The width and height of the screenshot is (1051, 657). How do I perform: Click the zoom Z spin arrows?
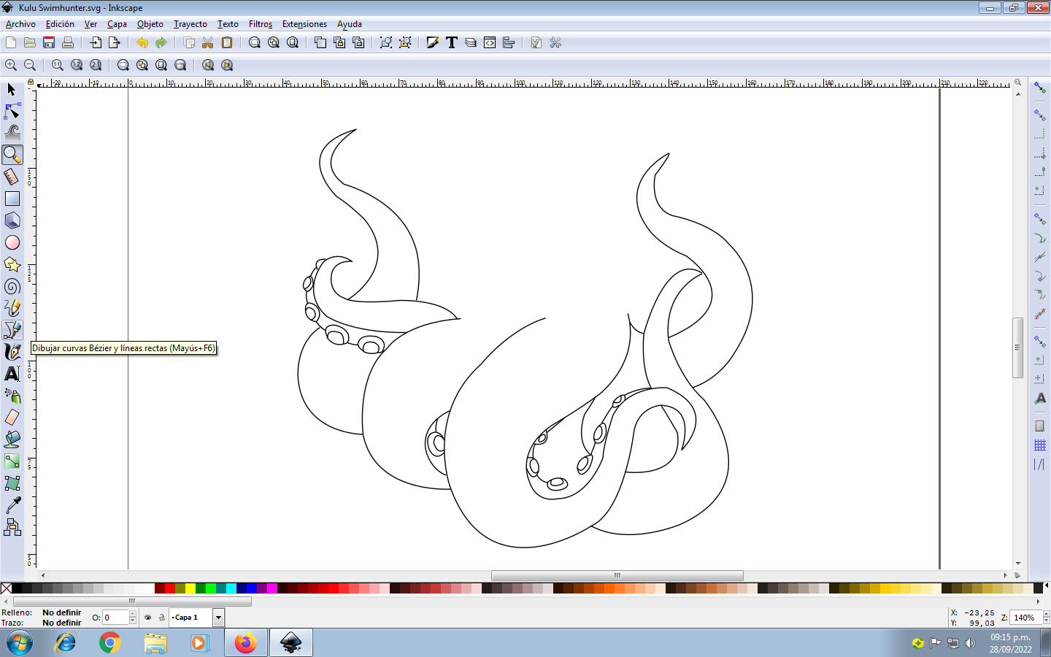(x=1046, y=618)
